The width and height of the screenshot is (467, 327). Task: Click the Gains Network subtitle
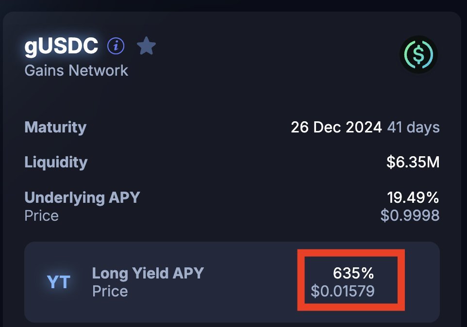[x=76, y=70]
